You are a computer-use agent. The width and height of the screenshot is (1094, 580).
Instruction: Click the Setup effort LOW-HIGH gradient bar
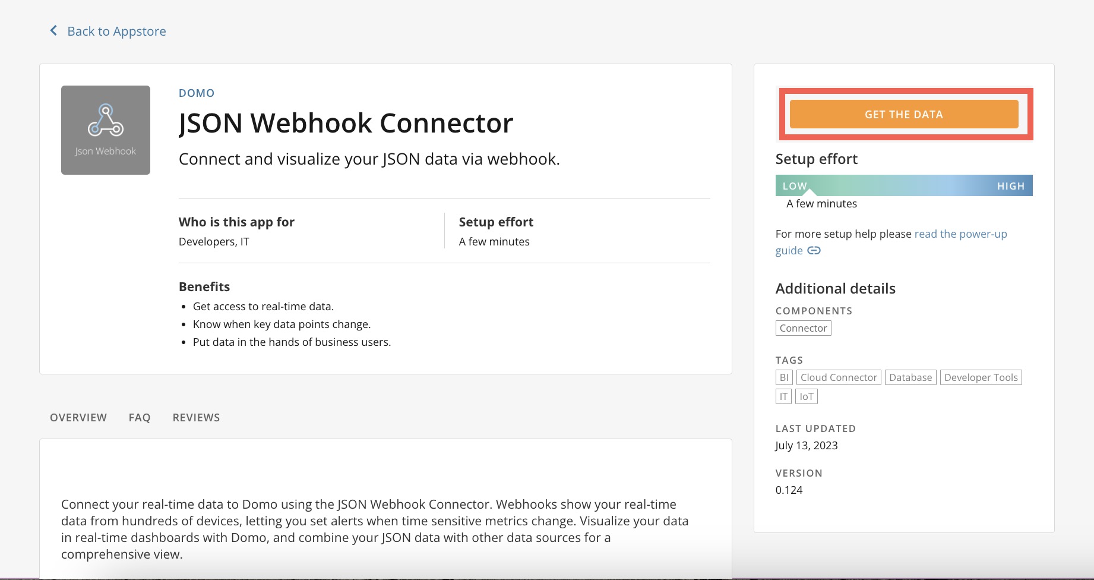(x=903, y=185)
